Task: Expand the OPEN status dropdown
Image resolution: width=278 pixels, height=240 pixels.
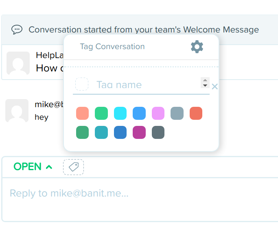Action: [33, 166]
